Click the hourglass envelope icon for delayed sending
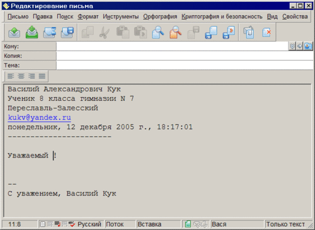315x230 pixels. 50,32
